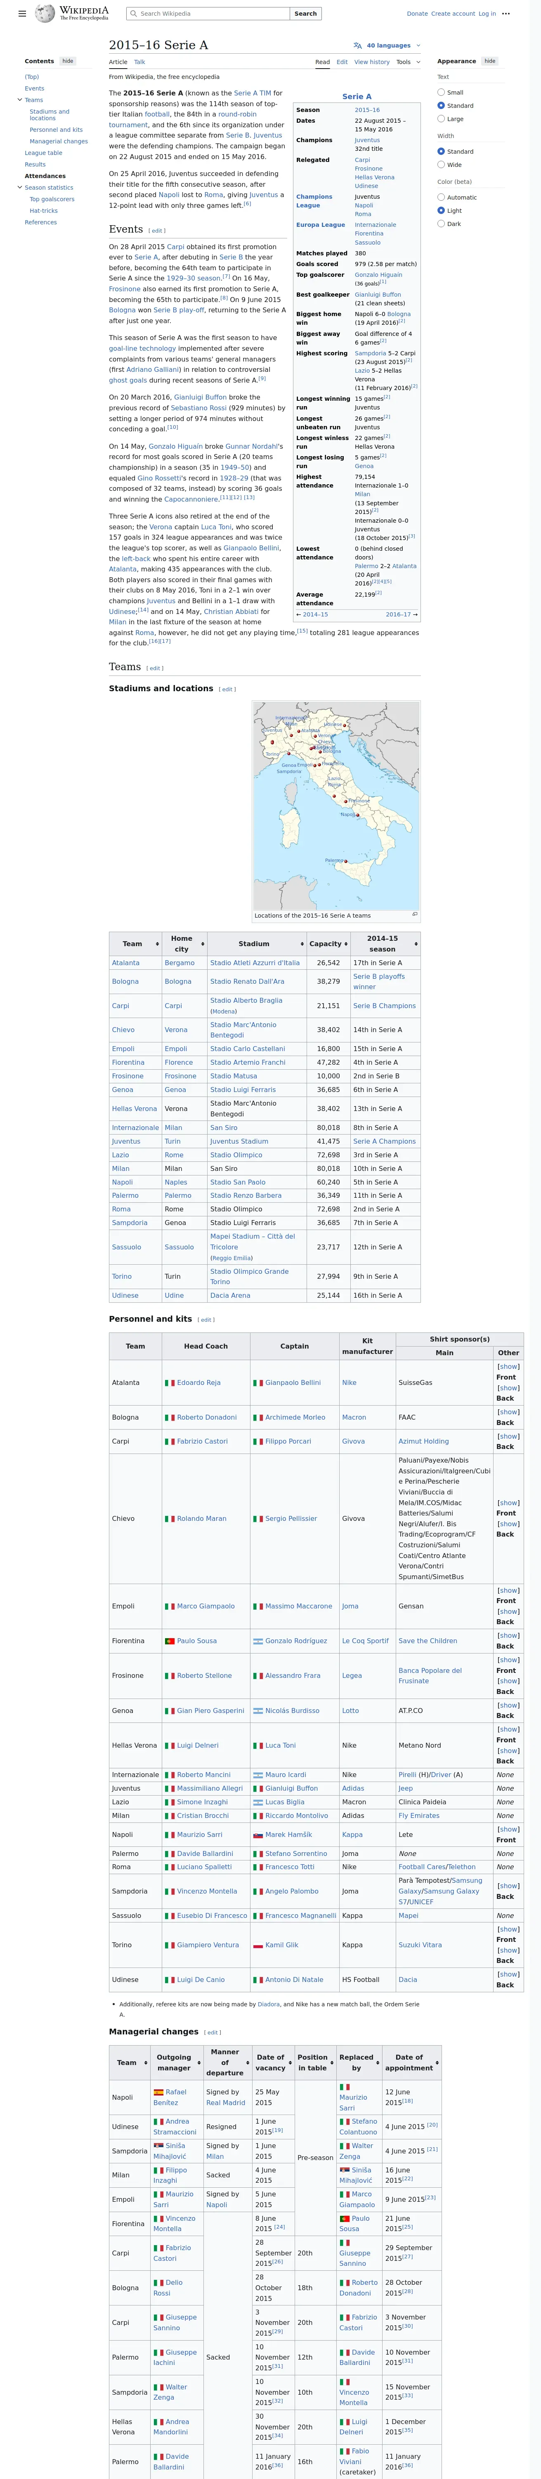Screen dimensions: 541x2479
Task: Open the View history tab
Action: [x=372, y=62]
